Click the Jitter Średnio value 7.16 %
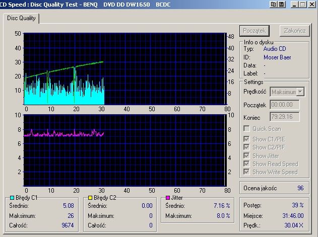 (x=222, y=206)
